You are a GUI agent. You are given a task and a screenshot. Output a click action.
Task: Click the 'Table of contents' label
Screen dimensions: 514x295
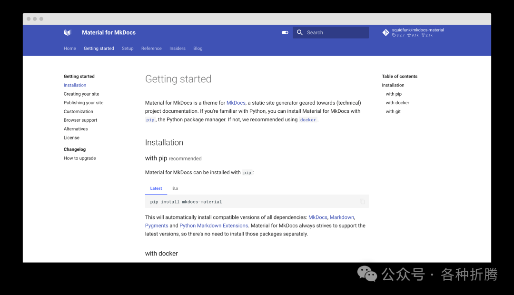[x=400, y=77]
